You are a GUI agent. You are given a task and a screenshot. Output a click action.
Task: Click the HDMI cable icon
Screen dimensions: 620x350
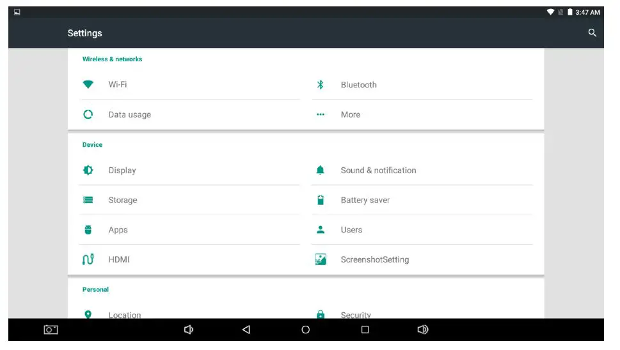coord(88,259)
